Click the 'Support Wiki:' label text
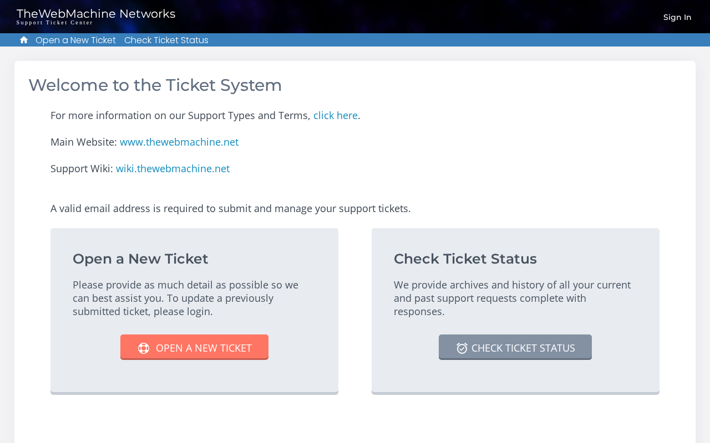 [x=82, y=168]
